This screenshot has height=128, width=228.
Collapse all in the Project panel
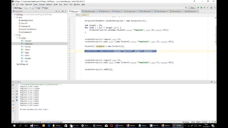59,11
